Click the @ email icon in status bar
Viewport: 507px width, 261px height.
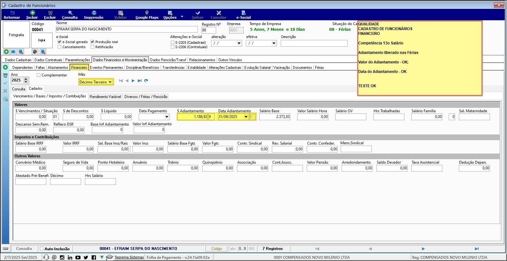(x=54, y=258)
